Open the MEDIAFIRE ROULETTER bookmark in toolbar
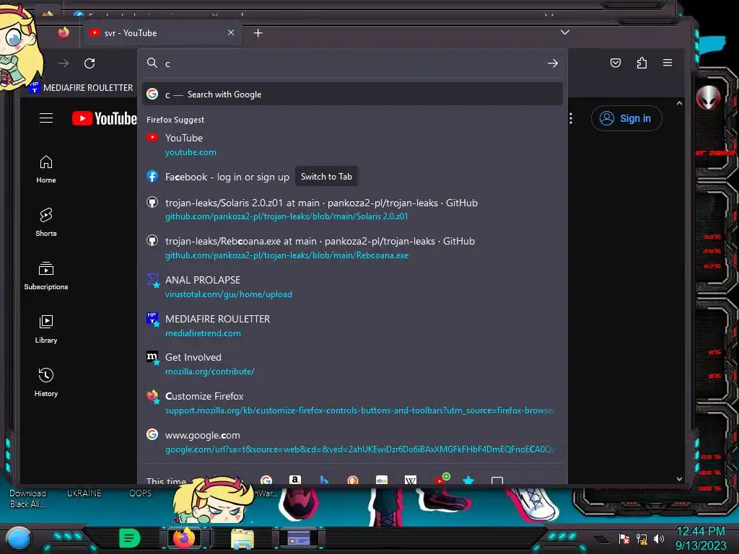This screenshot has height=554, width=739. (81, 87)
